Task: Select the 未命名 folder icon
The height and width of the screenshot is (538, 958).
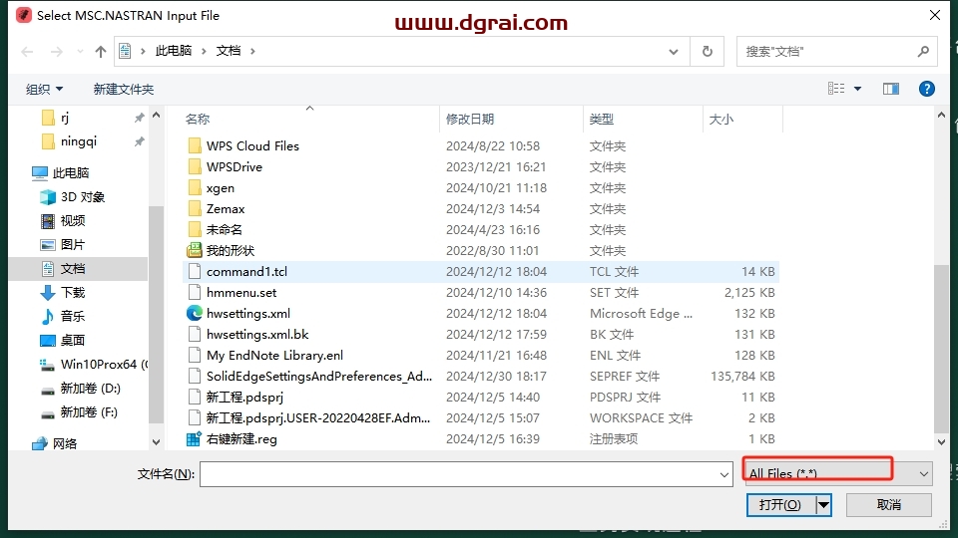Action: coord(195,229)
